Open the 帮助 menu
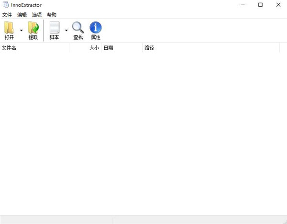 coord(52,15)
